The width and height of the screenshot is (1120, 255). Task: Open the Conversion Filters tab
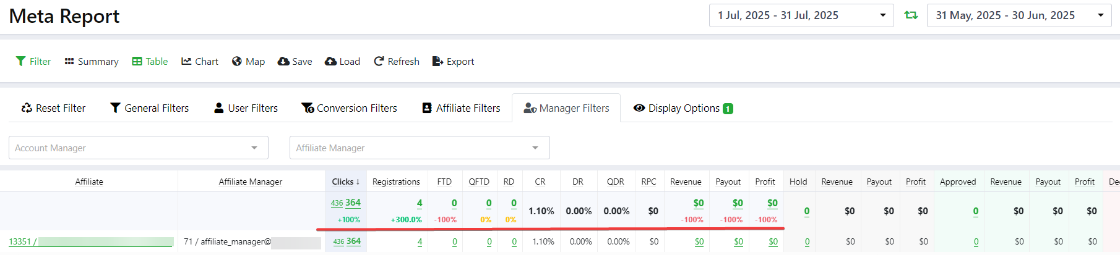coord(349,109)
